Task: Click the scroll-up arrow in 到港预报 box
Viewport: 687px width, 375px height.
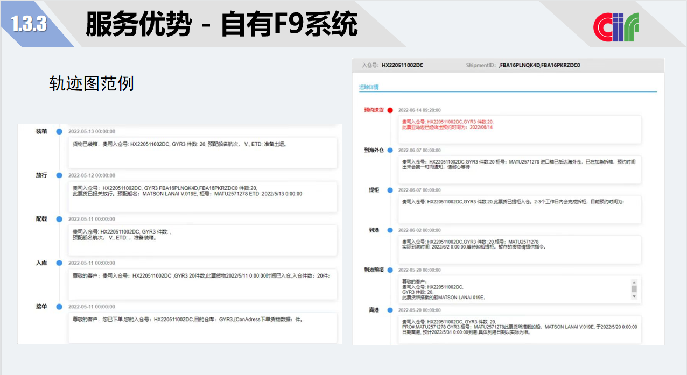Action: [x=634, y=281]
